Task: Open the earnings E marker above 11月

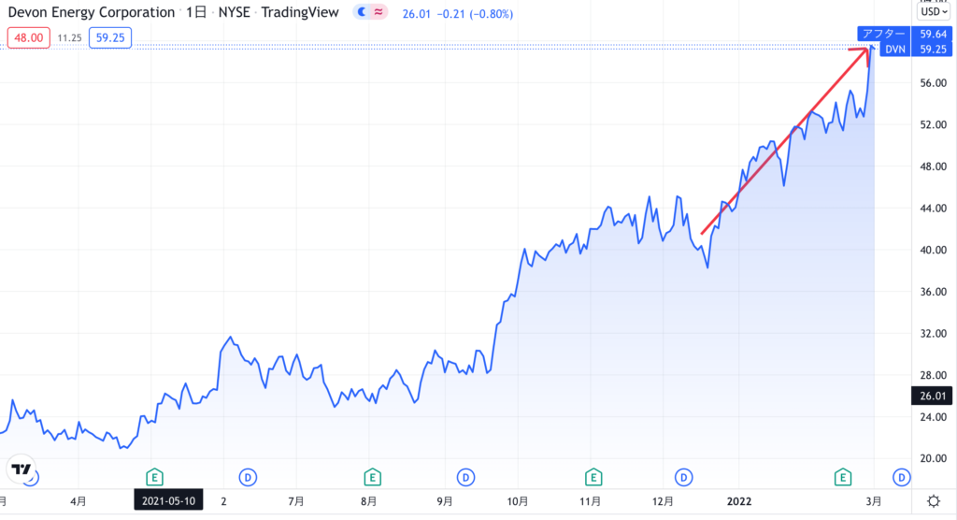Action: click(593, 477)
